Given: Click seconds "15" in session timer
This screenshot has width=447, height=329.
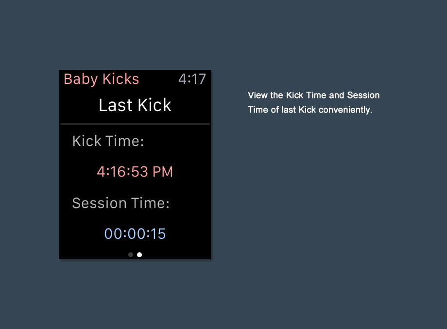Looking at the screenshot, I should [x=157, y=234].
